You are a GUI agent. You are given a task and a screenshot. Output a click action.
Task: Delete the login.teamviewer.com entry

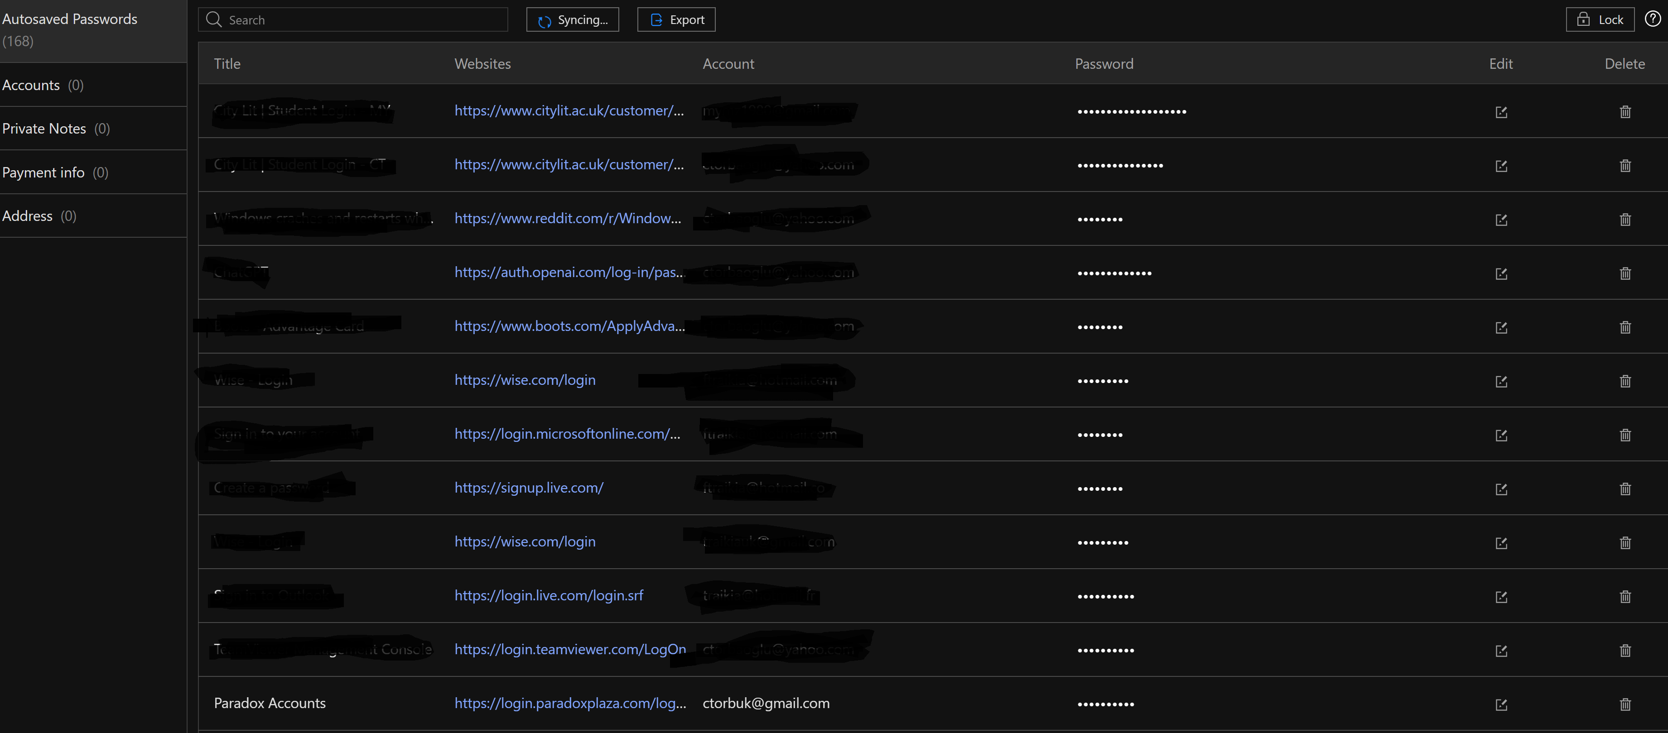tap(1625, 650)
